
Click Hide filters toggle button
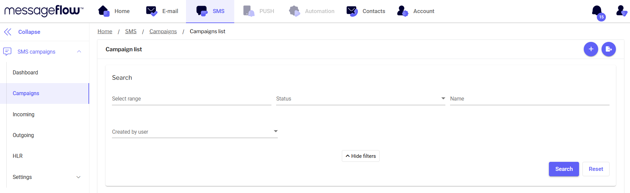coord(361,156)
